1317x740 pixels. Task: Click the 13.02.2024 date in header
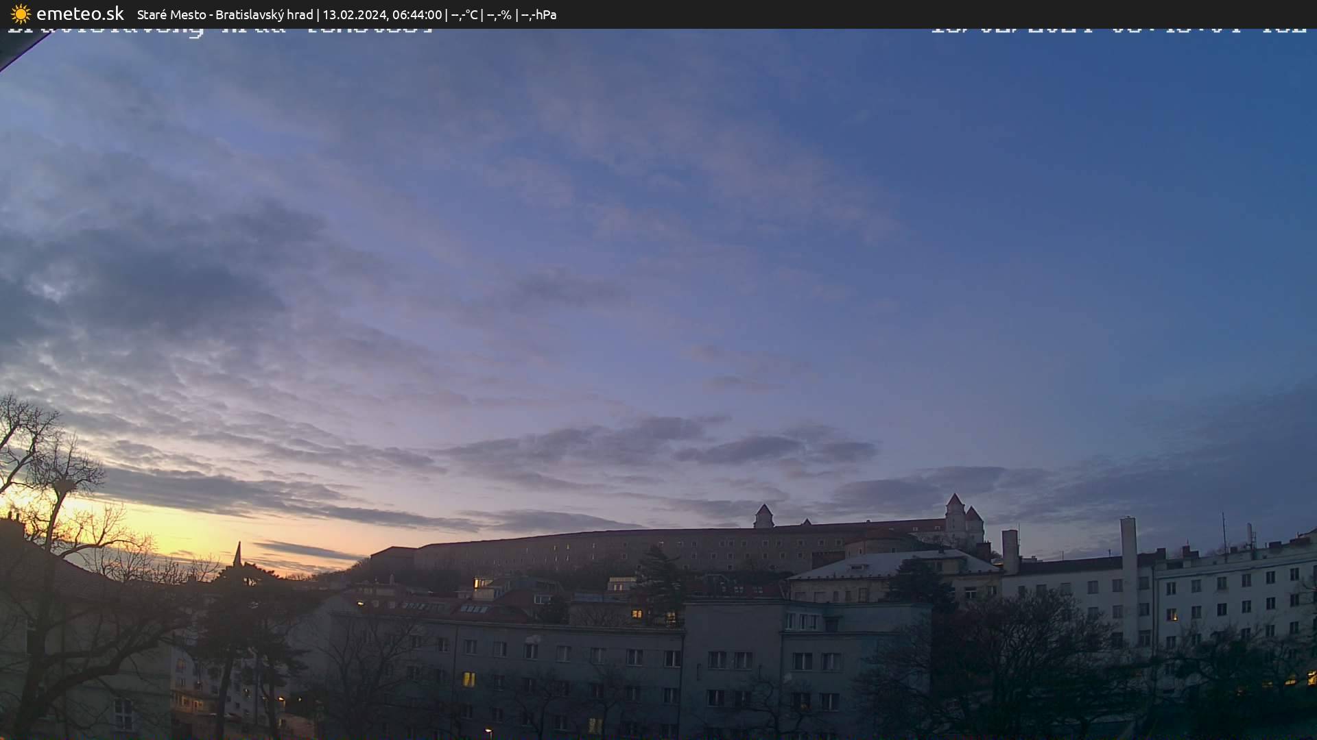pyautogui.click(x=354, y=14)
